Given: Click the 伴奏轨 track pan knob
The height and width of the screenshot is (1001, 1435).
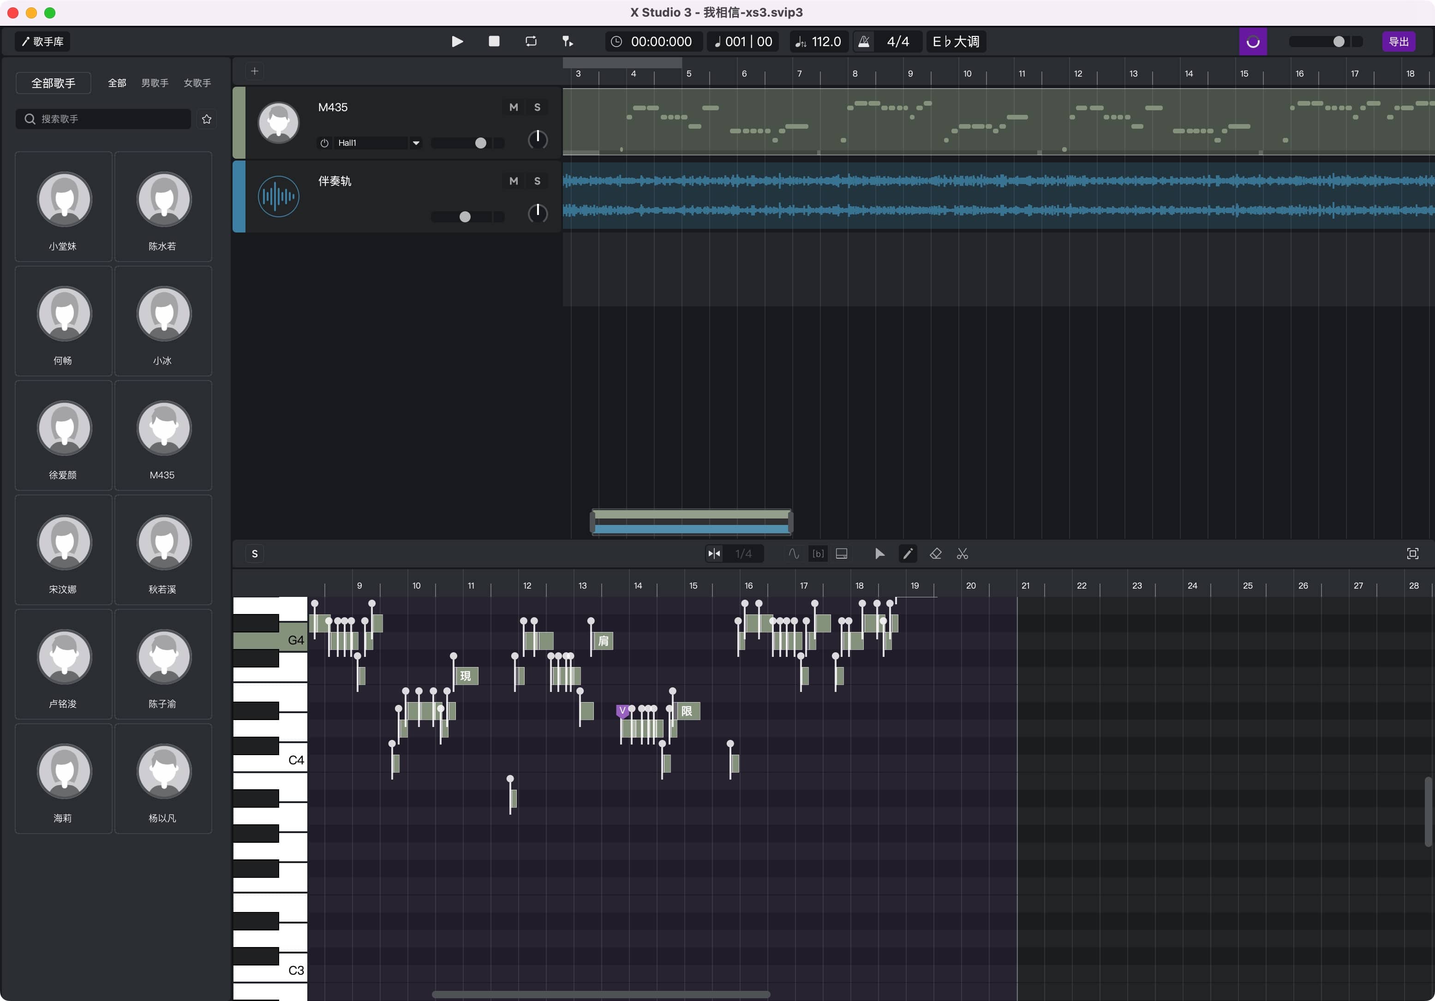Looking at the screenshot, I should pos(538,213).
